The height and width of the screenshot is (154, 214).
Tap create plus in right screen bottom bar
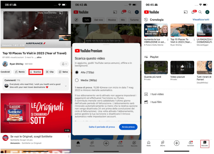[176, 143]
